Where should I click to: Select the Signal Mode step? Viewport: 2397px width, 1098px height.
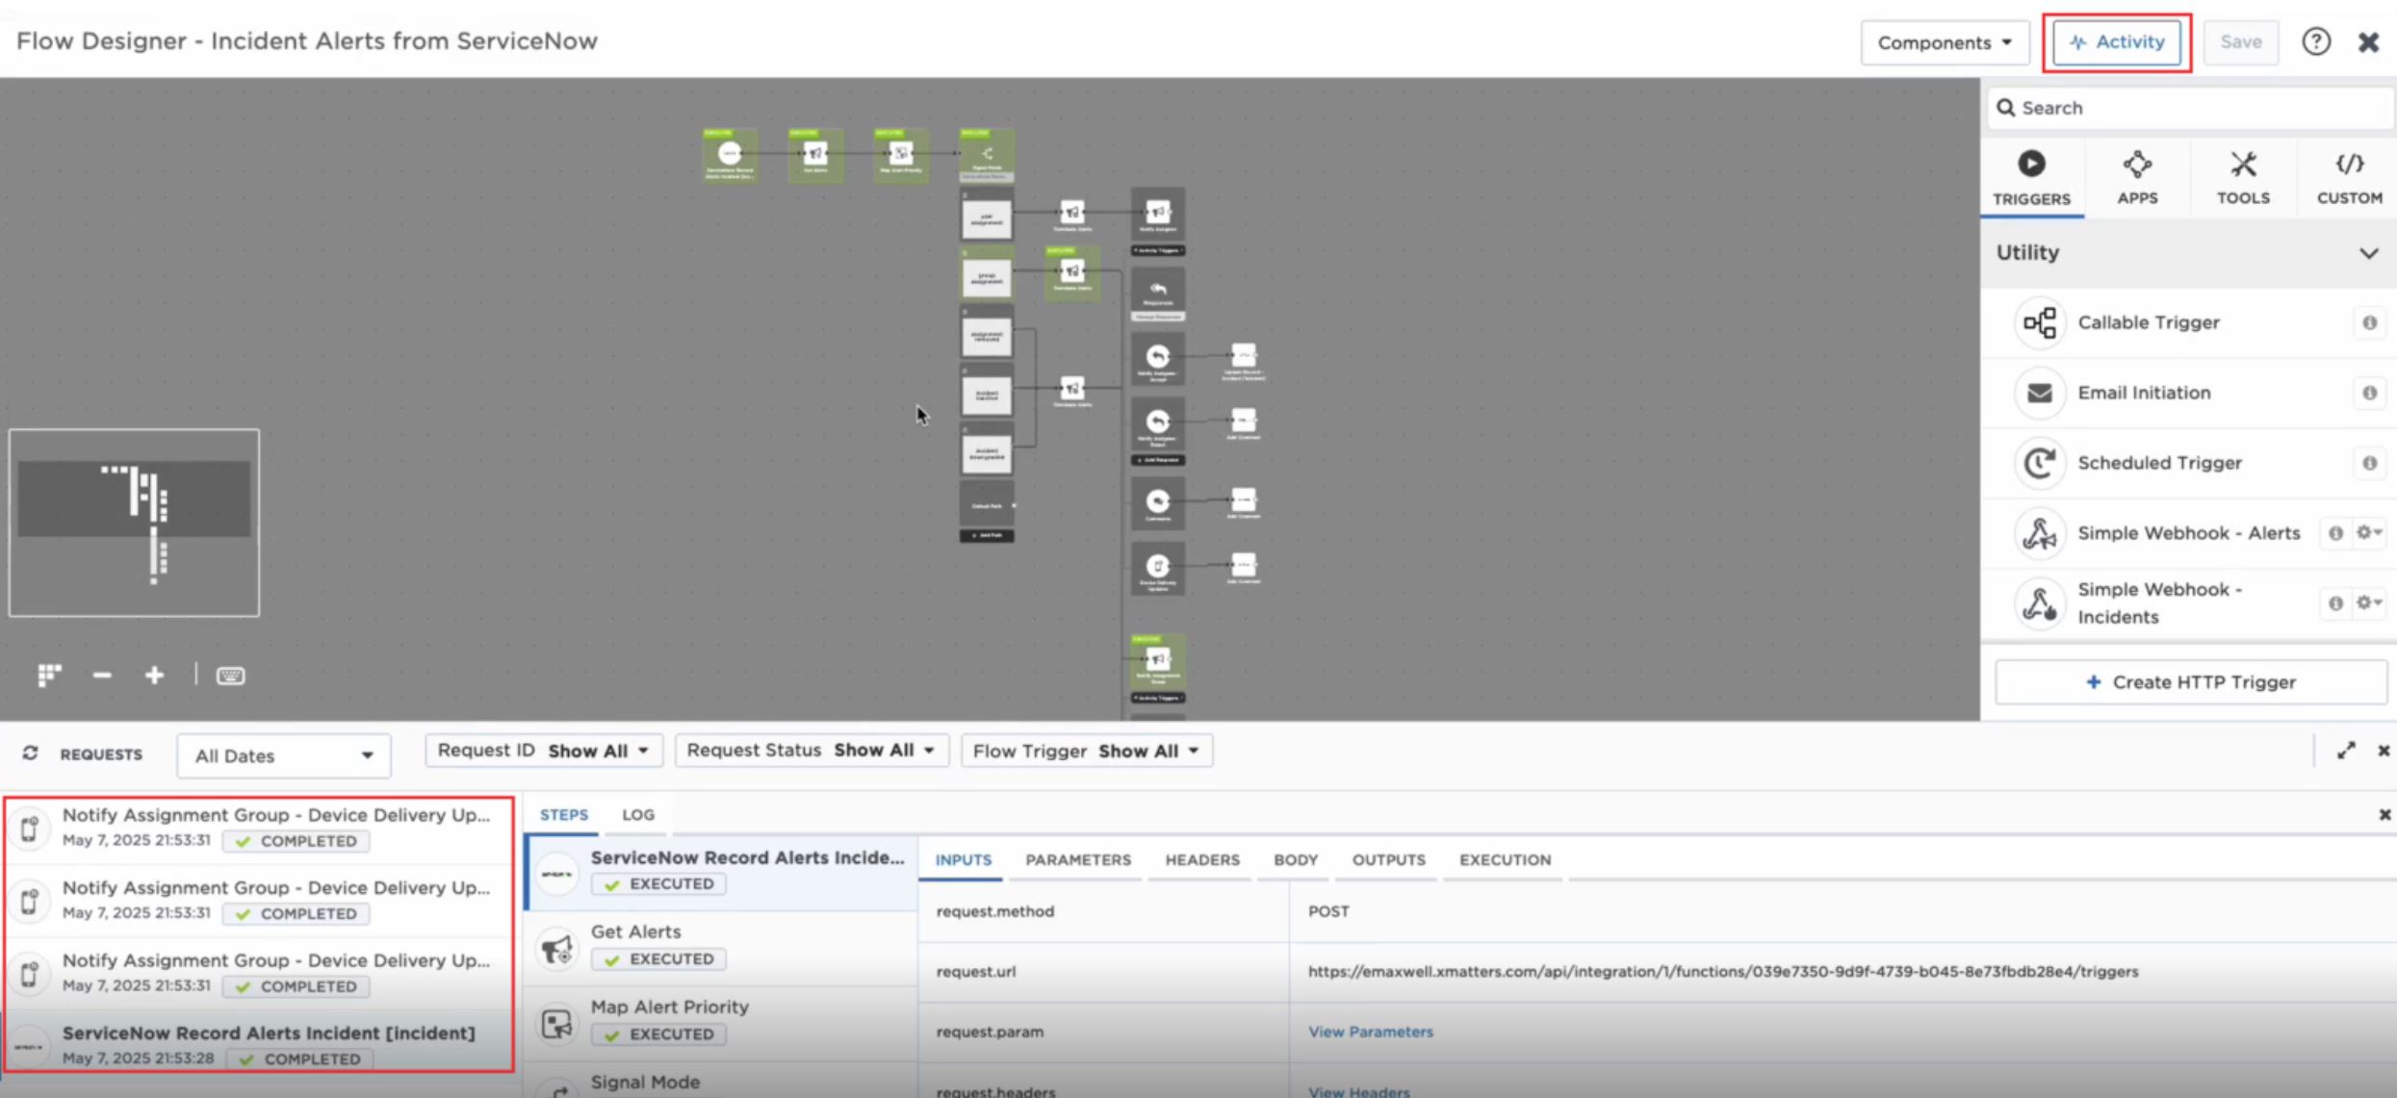(x=722, y=1083)
